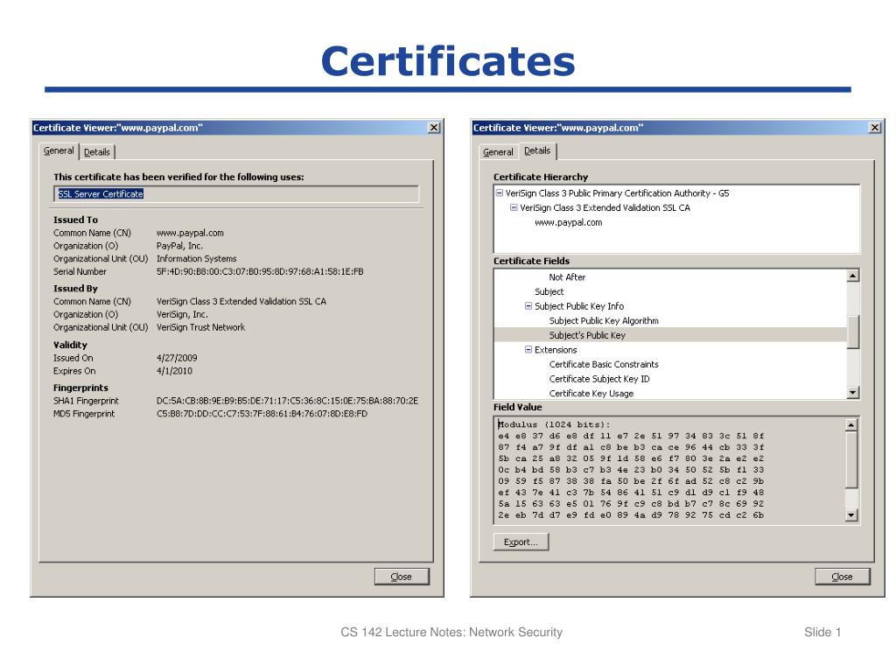Click Expires On date 4/1/2010
Viewport: 896px width, 672px height.
pyautogui.click(x=174, y=371)
